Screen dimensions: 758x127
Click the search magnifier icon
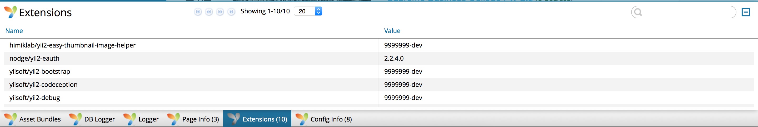tap(638, 12)
